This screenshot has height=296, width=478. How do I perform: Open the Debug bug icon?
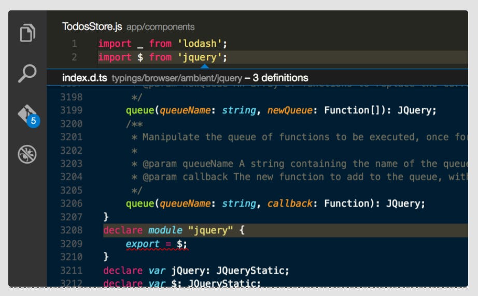click(x=27, y=154)
